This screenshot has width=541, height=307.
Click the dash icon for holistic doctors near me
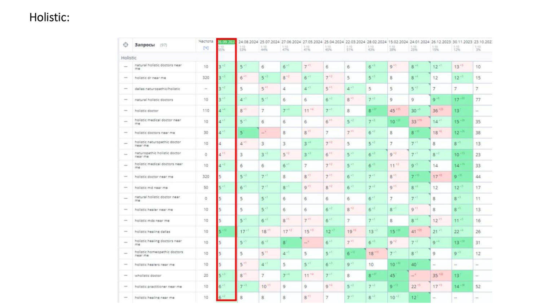tap(126, 133)
